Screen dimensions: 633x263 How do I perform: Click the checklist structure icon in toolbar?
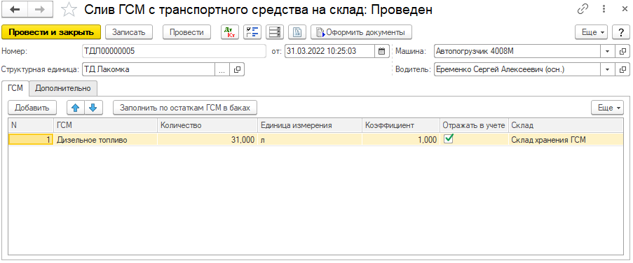(252, 32)
